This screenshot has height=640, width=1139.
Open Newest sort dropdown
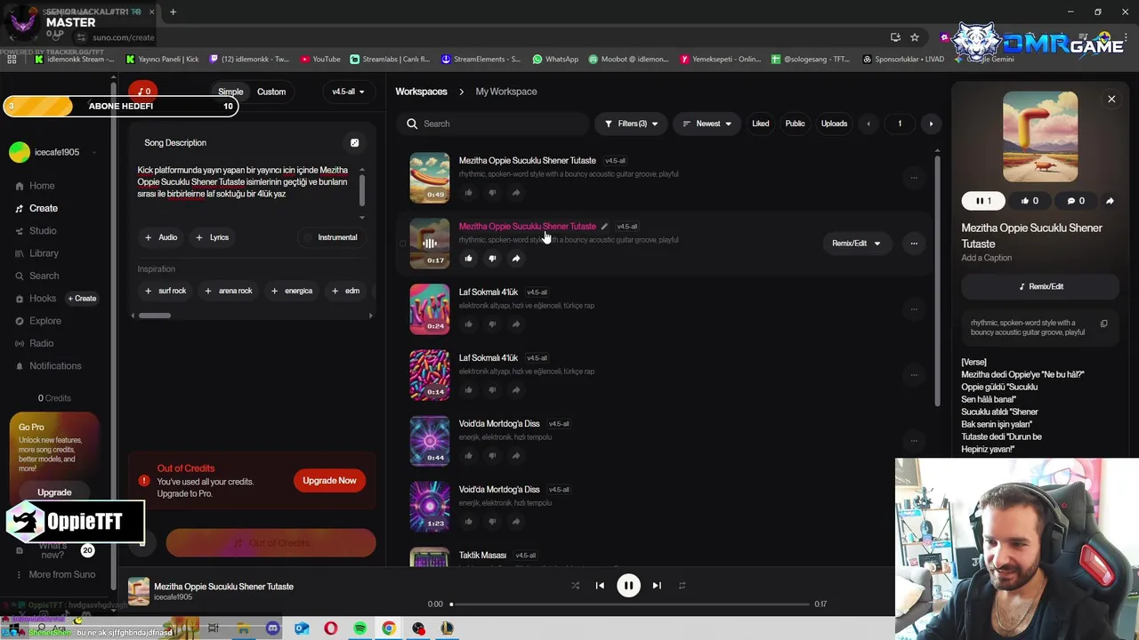[707, 124]
